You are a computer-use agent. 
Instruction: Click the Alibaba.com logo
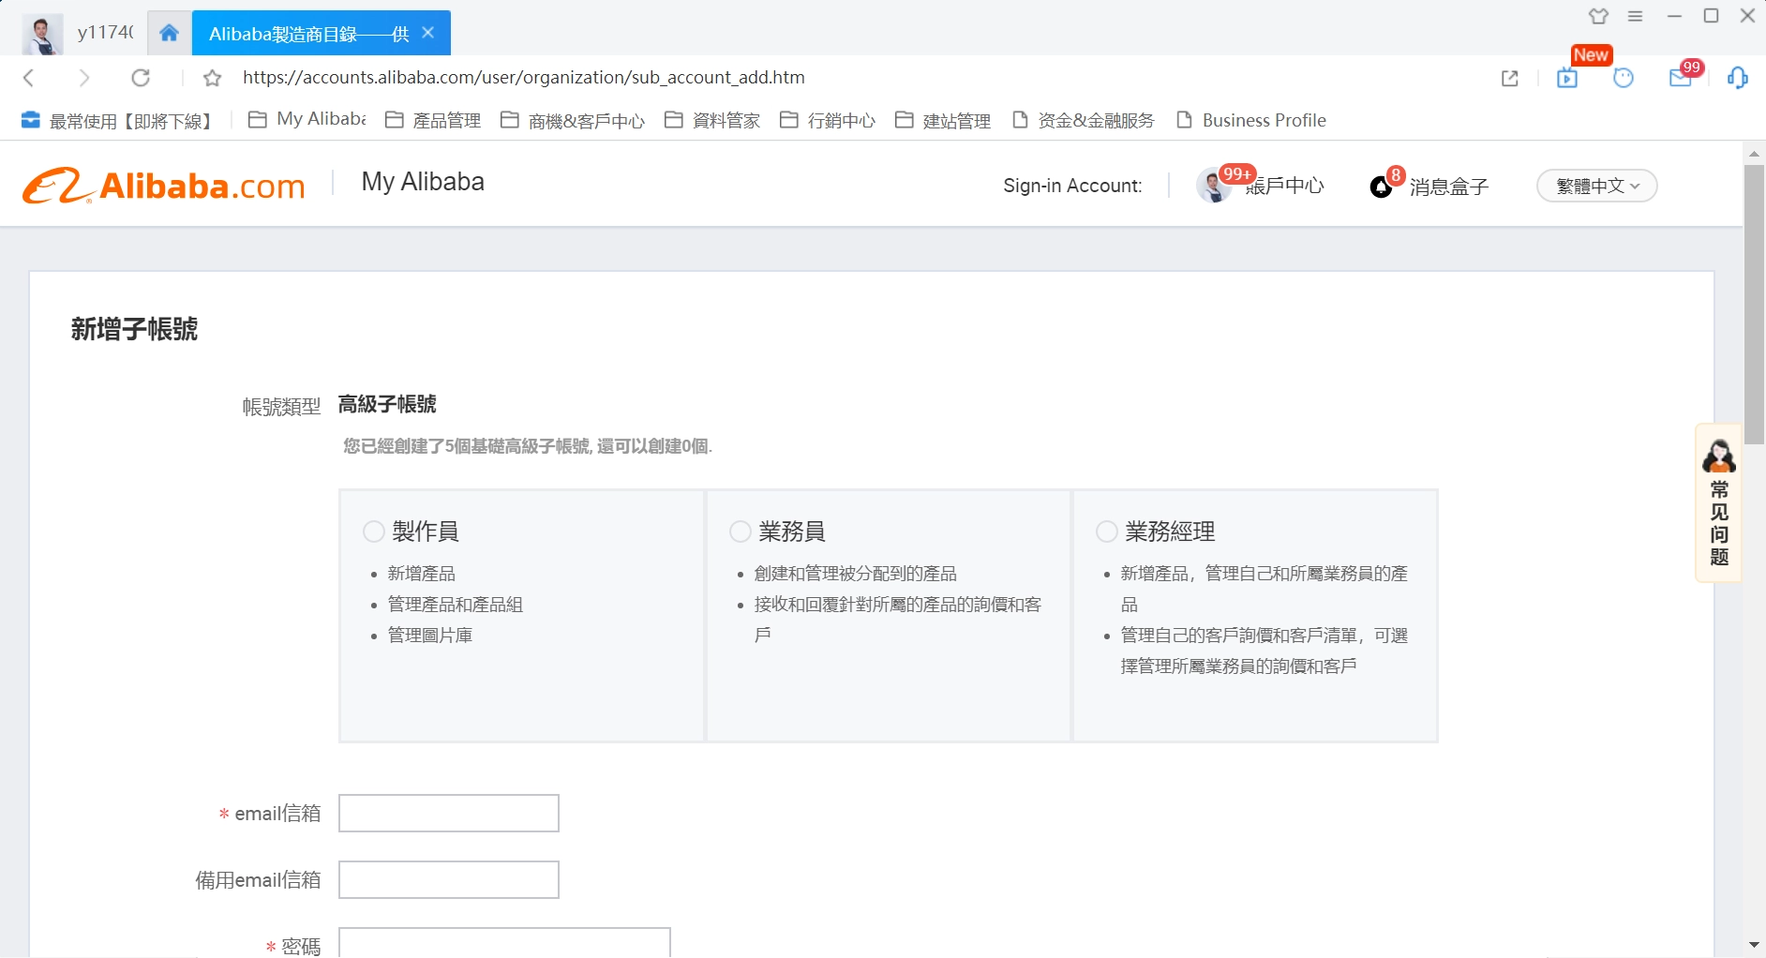[x=164, y=186]
